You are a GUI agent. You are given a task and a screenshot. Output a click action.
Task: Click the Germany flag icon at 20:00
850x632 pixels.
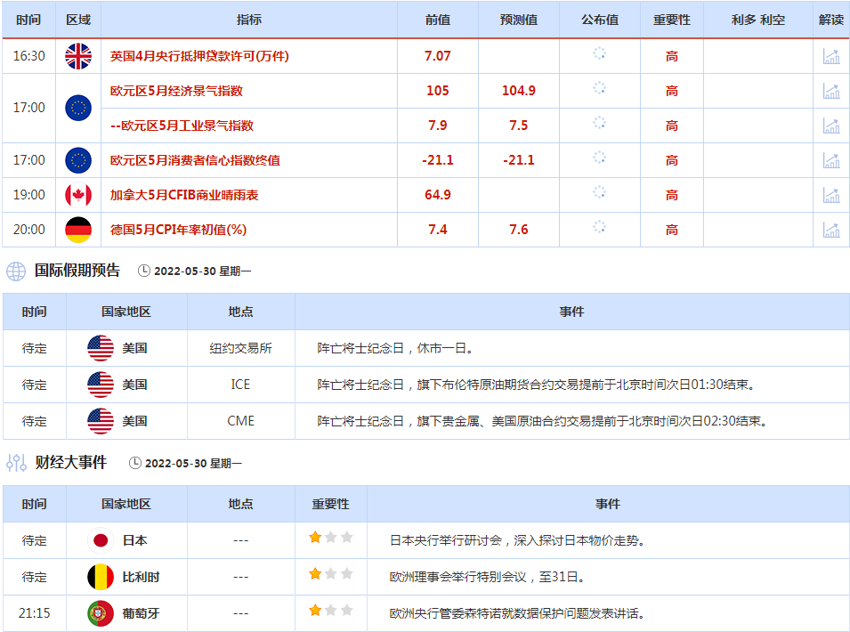[78, 230]
